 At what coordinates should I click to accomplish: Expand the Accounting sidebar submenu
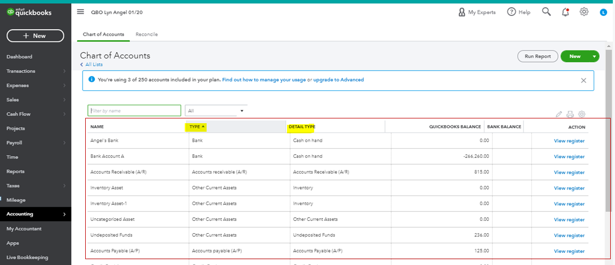[64, 214]
